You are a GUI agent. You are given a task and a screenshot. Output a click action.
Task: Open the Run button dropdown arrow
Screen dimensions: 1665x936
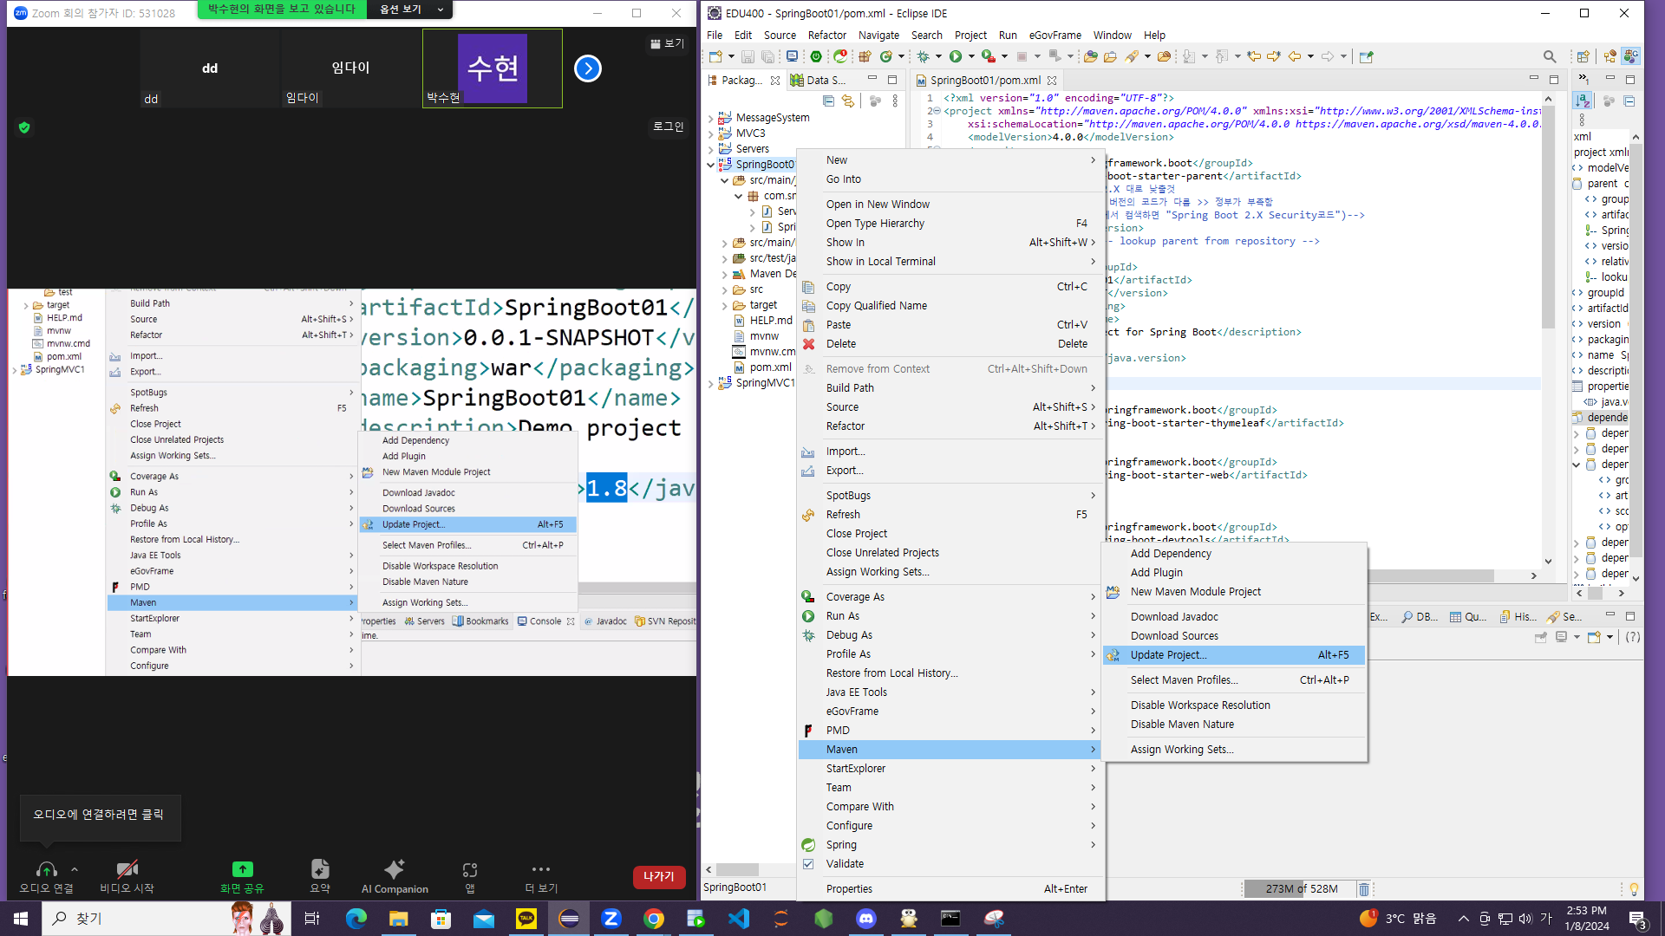pyautogui.click(x=971, y=56)
